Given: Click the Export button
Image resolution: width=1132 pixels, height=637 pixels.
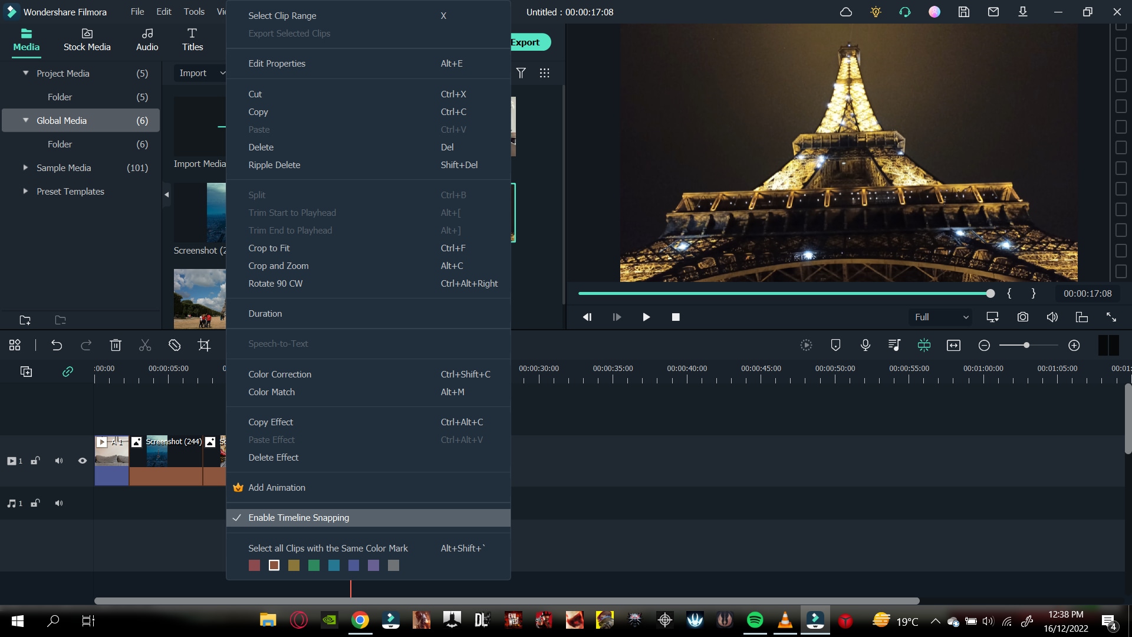Looking at the screenshot, I should tap(524, 42).
